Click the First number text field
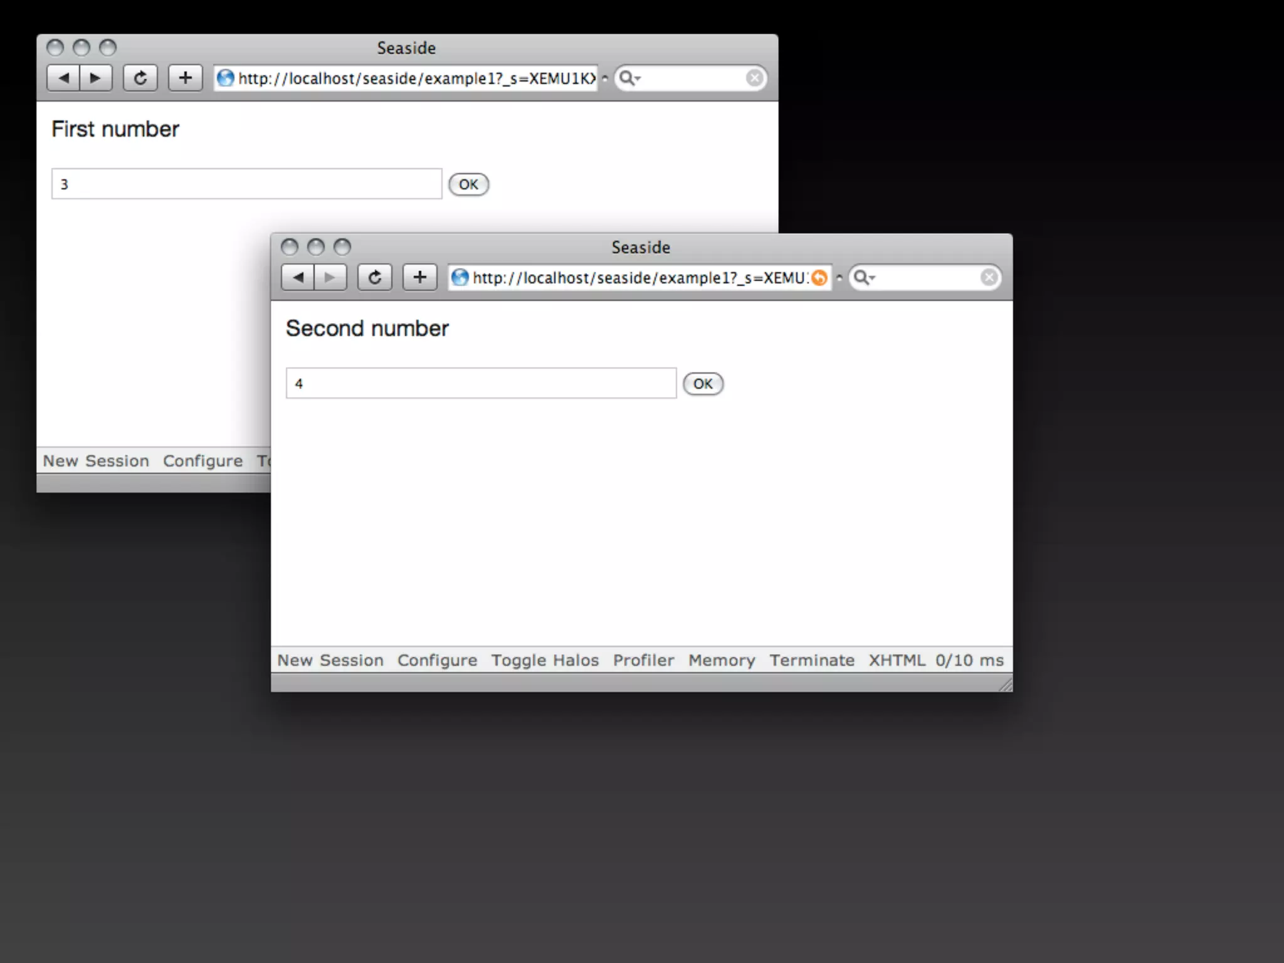Viewport: 1284px width, 963px height. pos(246,184)
